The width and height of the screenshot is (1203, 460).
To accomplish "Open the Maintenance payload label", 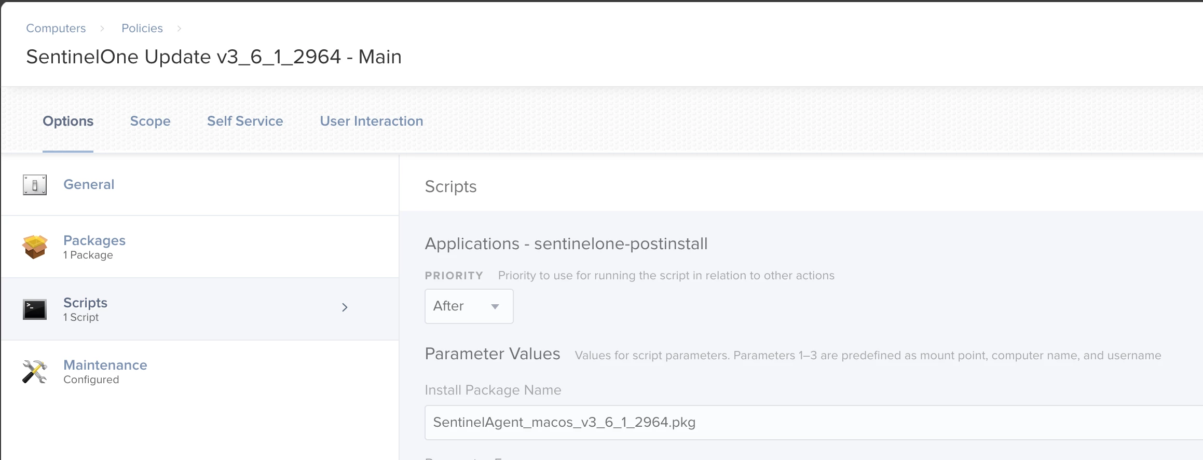I will click(x=105, y=365).
